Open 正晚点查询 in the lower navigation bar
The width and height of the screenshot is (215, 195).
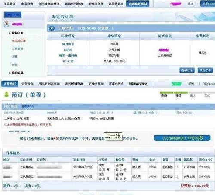pos(96,84)
